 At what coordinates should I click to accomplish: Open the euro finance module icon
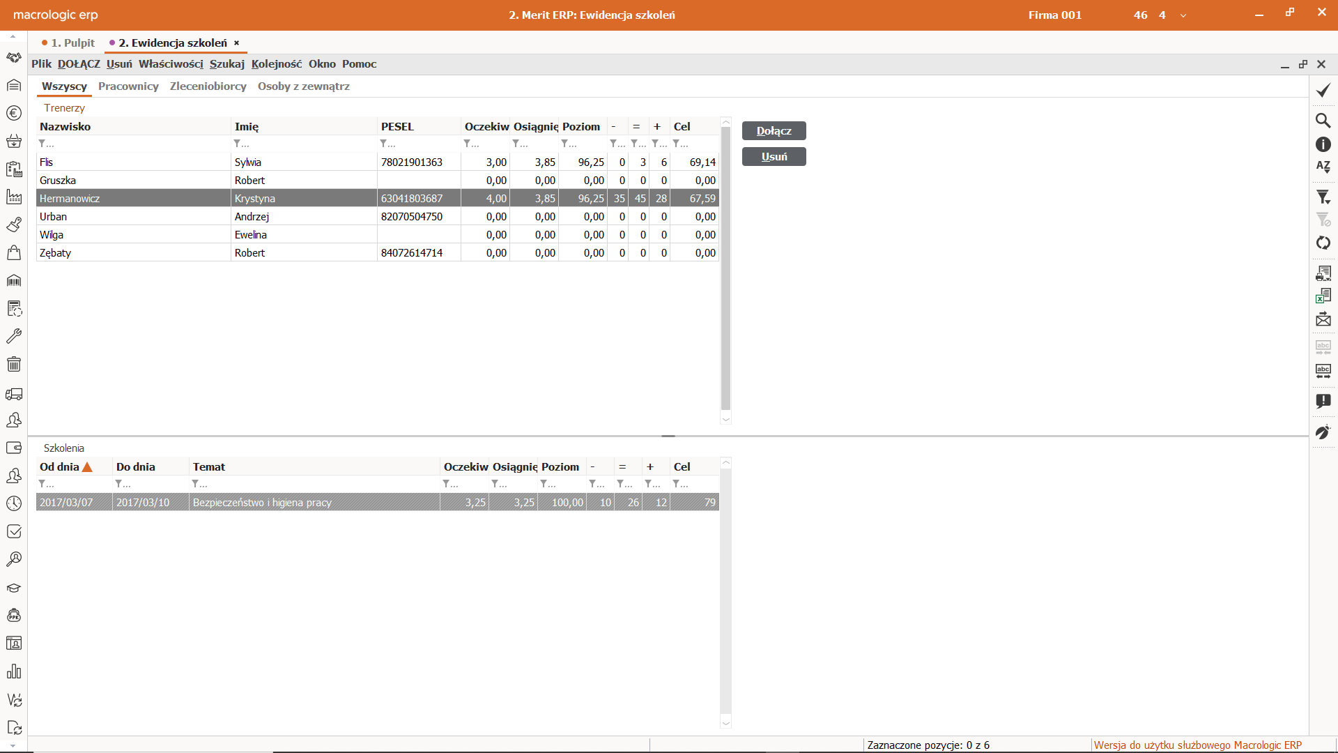pyautogui.click(x=14, y=113)
